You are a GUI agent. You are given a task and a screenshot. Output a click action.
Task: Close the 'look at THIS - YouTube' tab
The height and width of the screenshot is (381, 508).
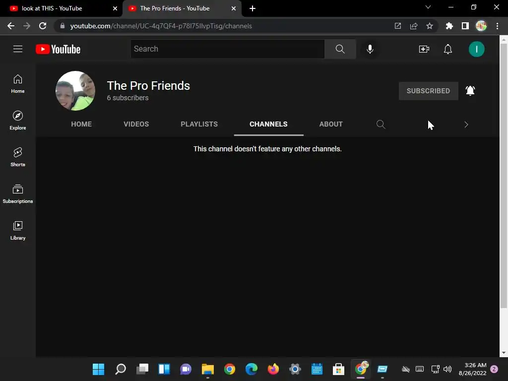coord(115,8)
